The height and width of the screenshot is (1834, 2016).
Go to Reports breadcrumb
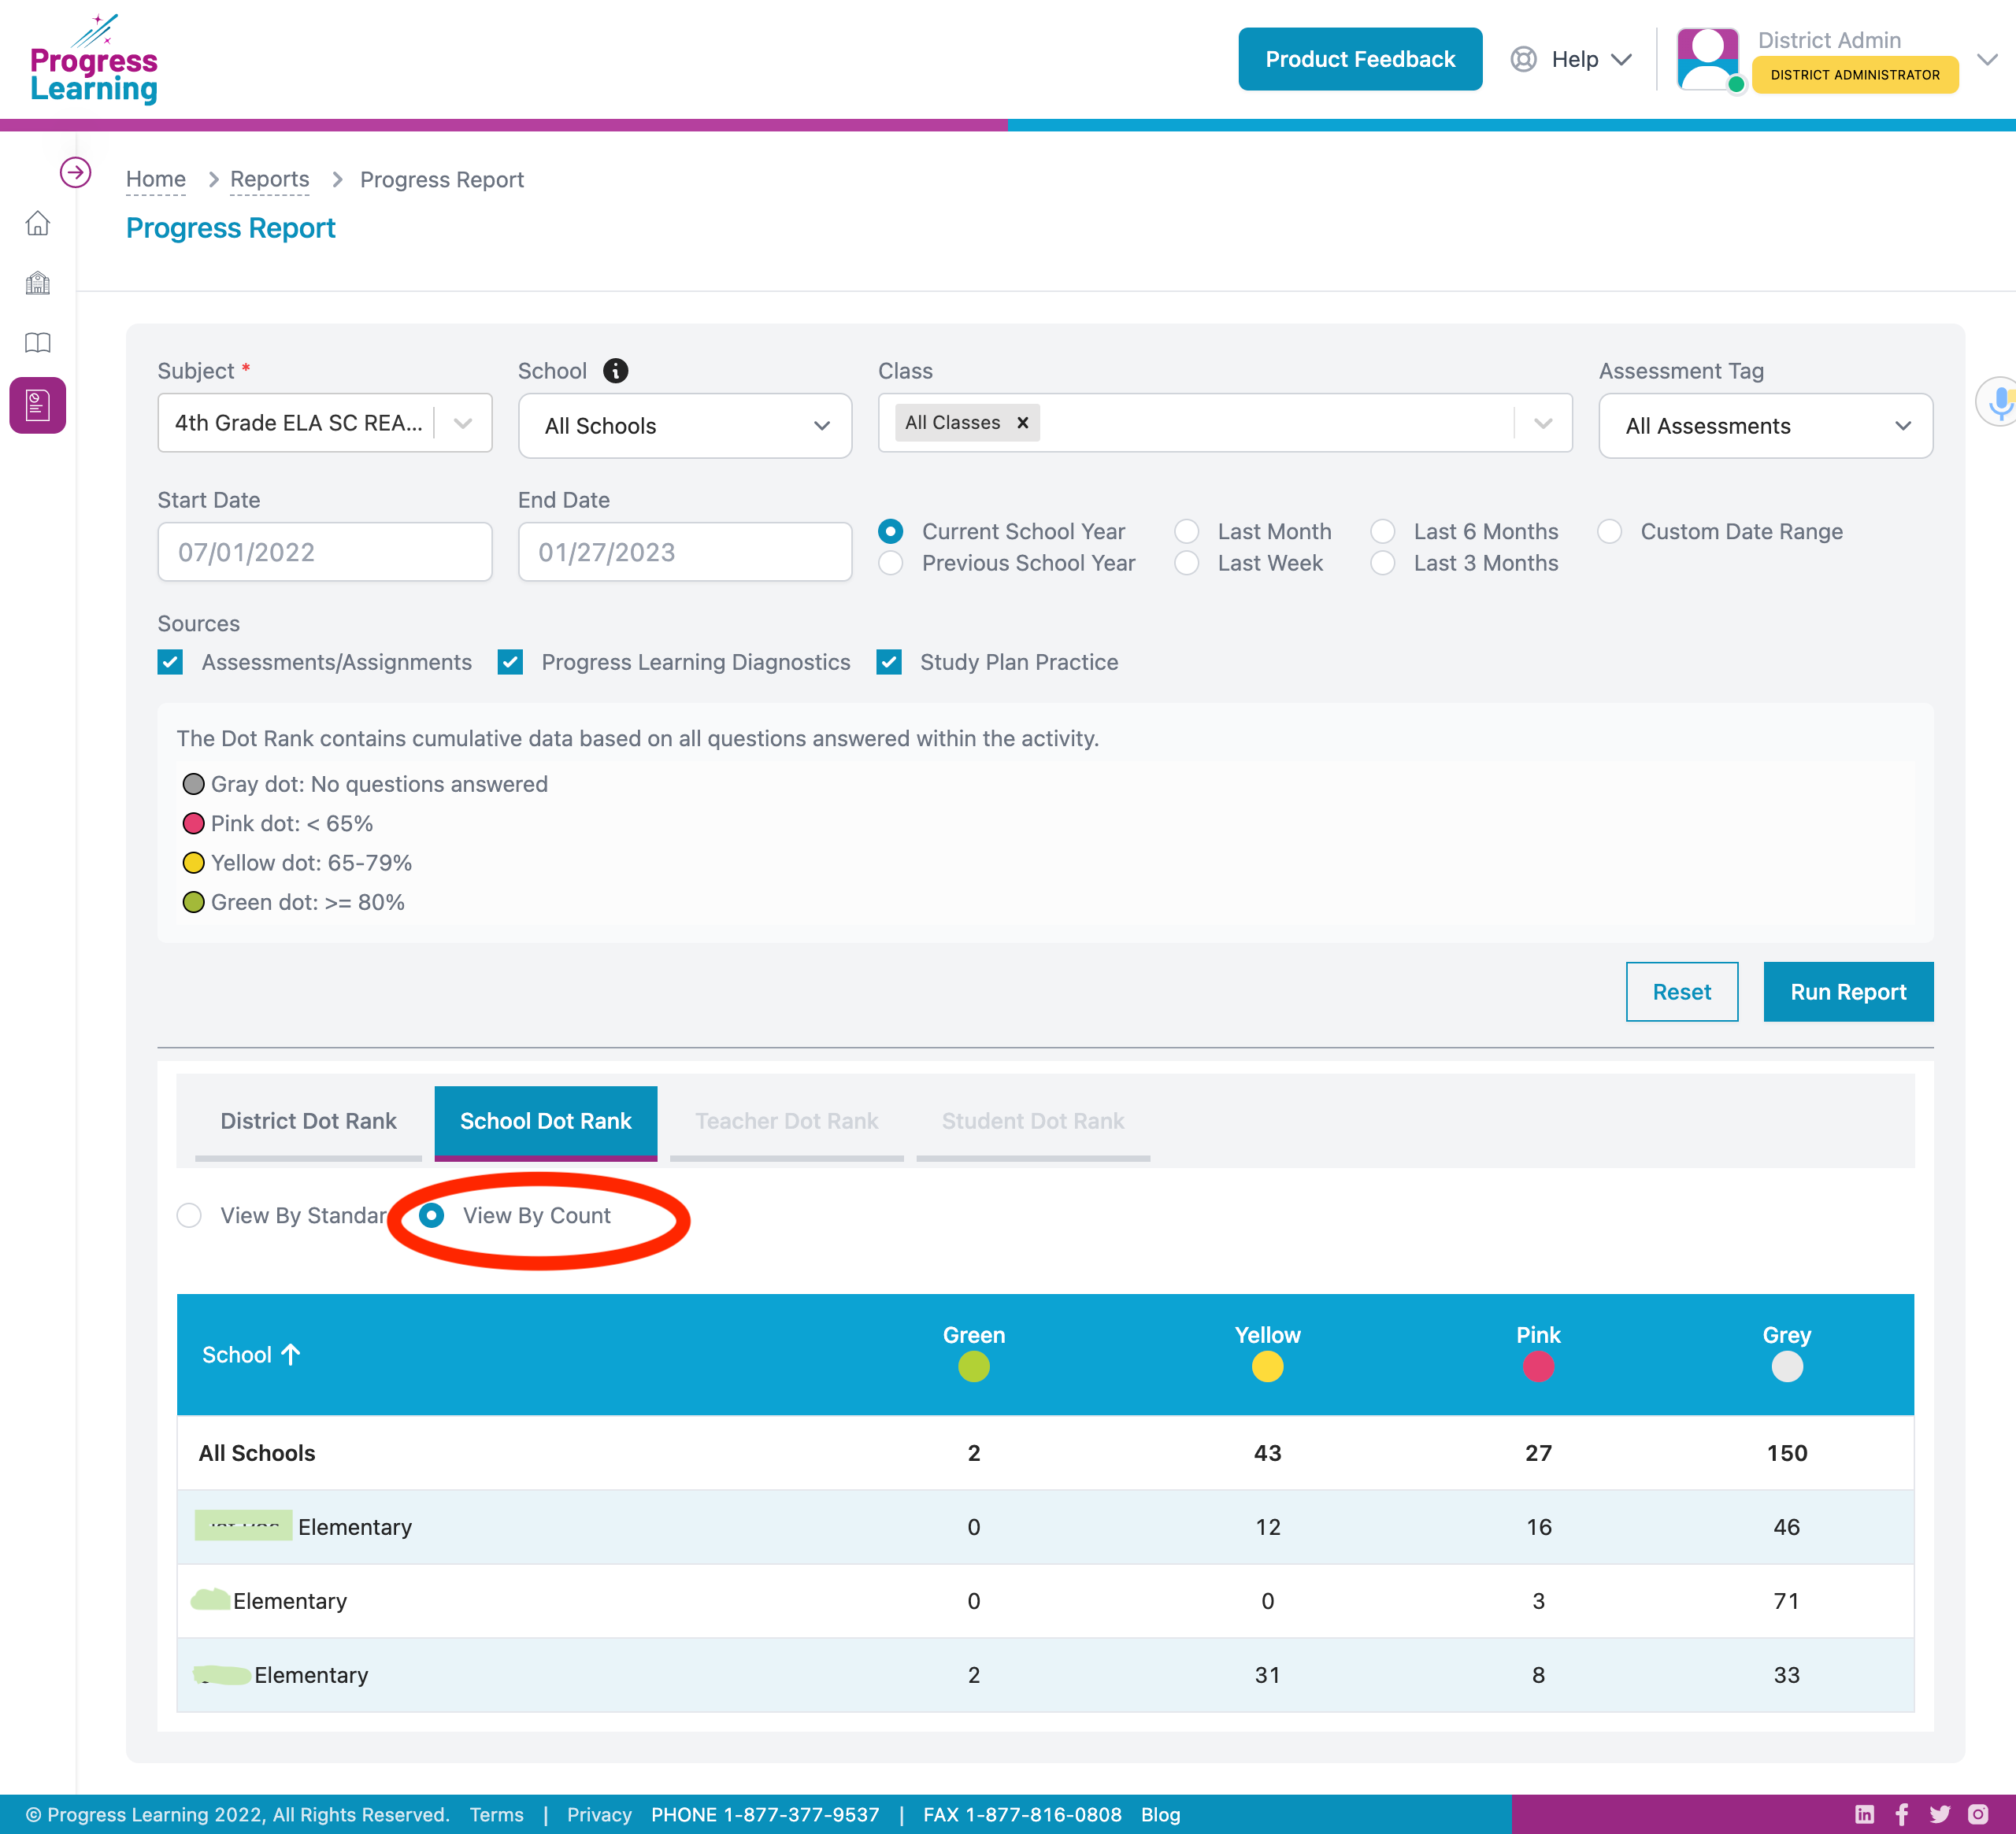[x=269, y=180]
